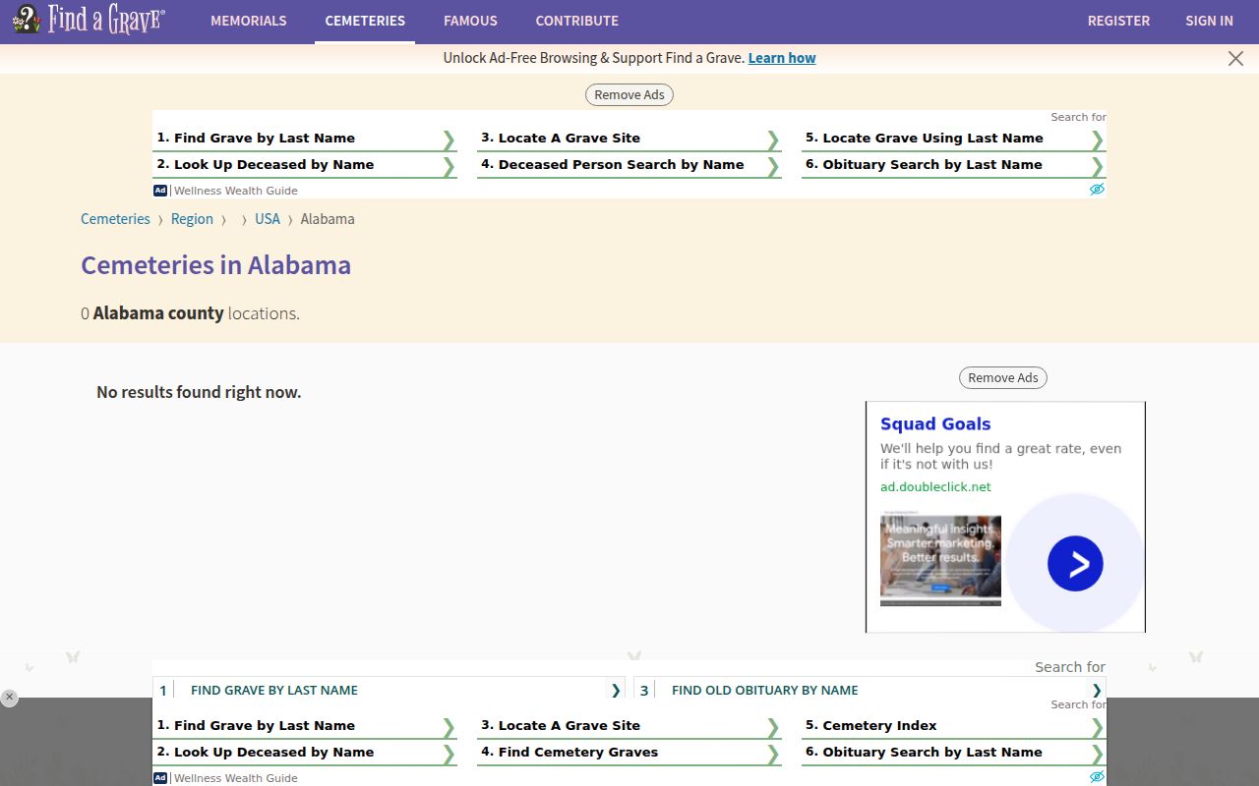Open Cemeteries breadcrumb link

pyautogui.click(x=115, y=219)
